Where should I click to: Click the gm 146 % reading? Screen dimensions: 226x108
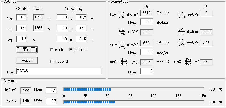[163, 42]
